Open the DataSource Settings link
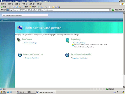The width and height of the screenshot is (125, 94). pos(30,43)
